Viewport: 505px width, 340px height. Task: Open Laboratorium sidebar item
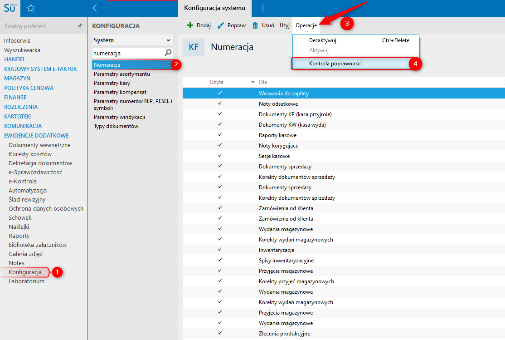click(x=26, y=281)
